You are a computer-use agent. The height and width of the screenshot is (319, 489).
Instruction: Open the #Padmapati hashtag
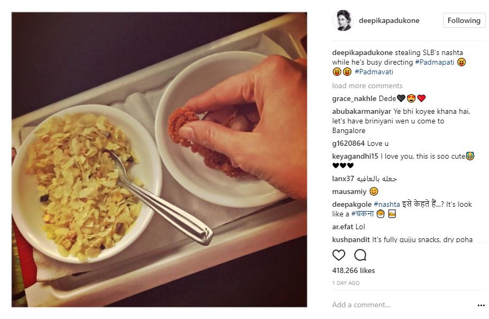point(434,62)
